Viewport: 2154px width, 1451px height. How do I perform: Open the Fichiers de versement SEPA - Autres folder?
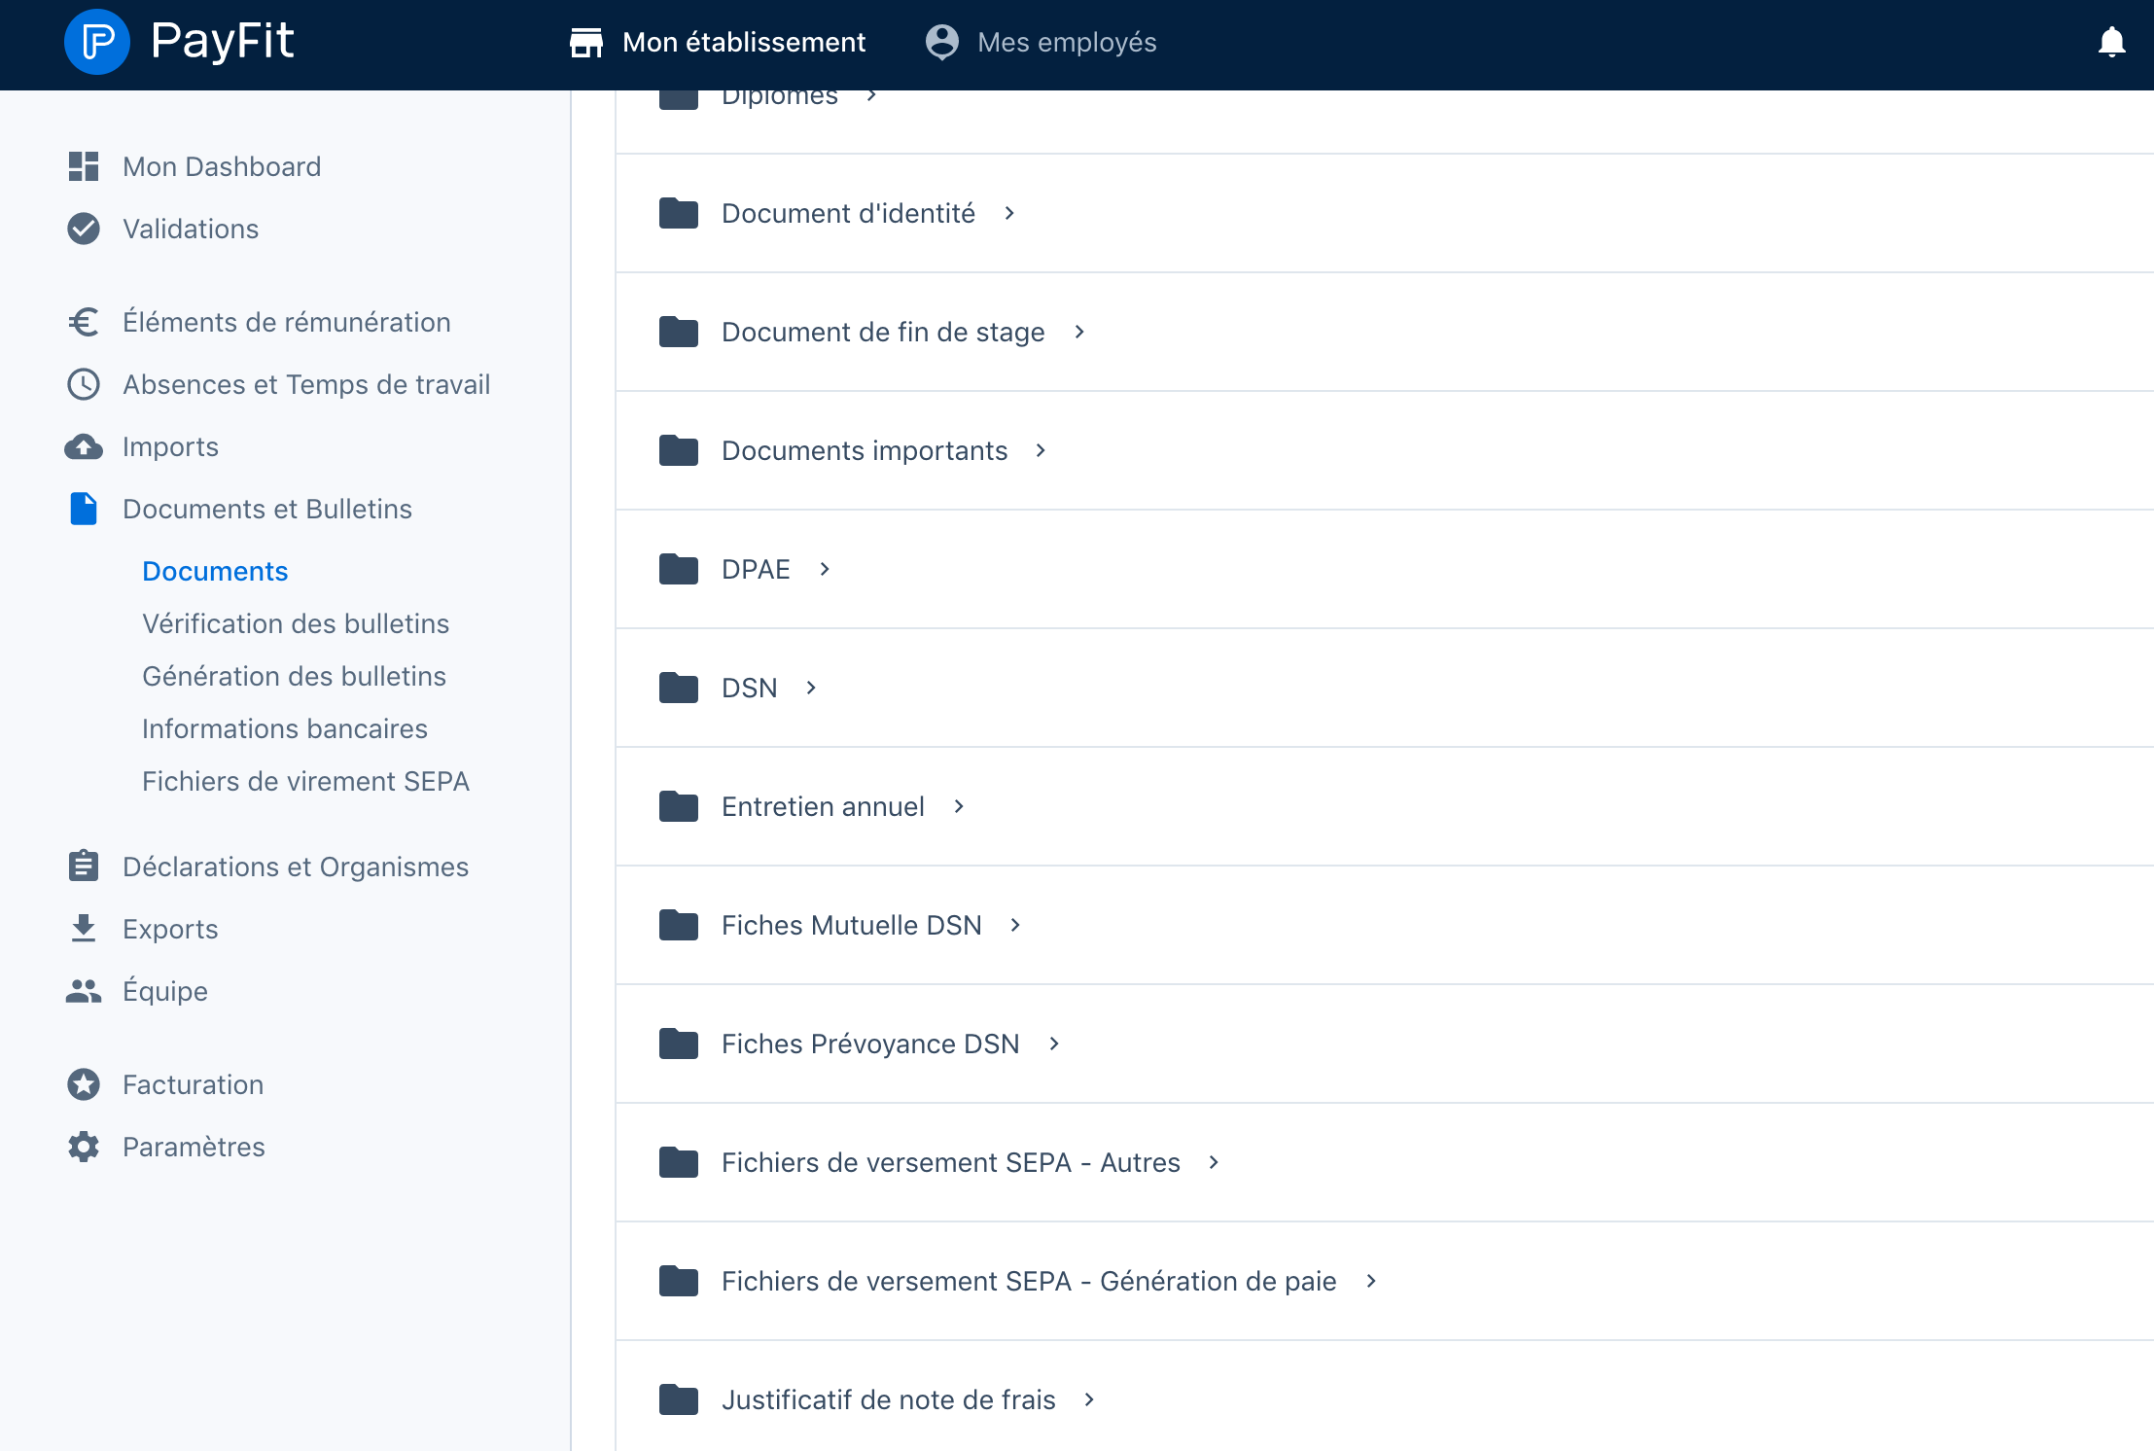[951, 1162]
